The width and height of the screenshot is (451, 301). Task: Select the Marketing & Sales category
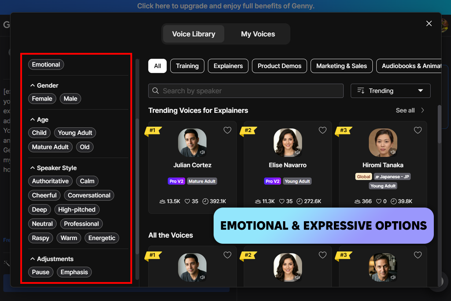pos(341,66)
